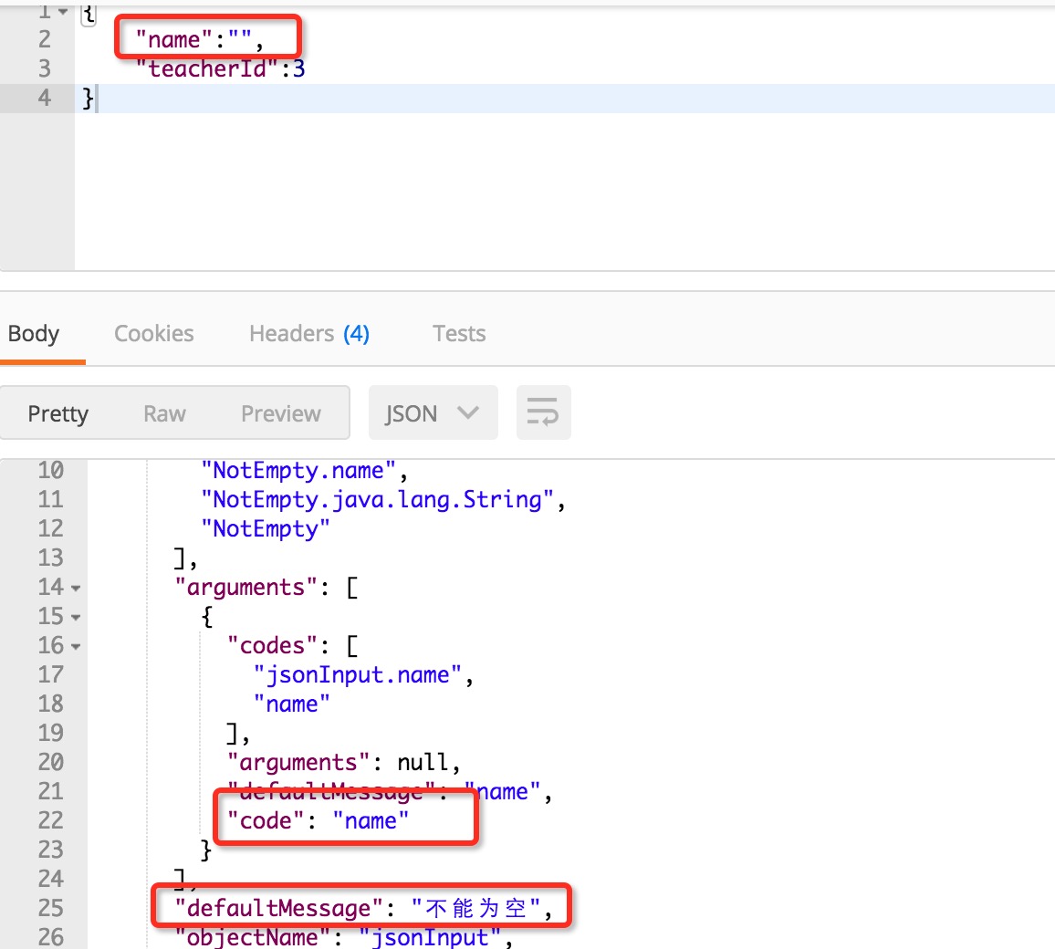Click the "name" value on line 18
The image size is (1055, 949).
291,704
